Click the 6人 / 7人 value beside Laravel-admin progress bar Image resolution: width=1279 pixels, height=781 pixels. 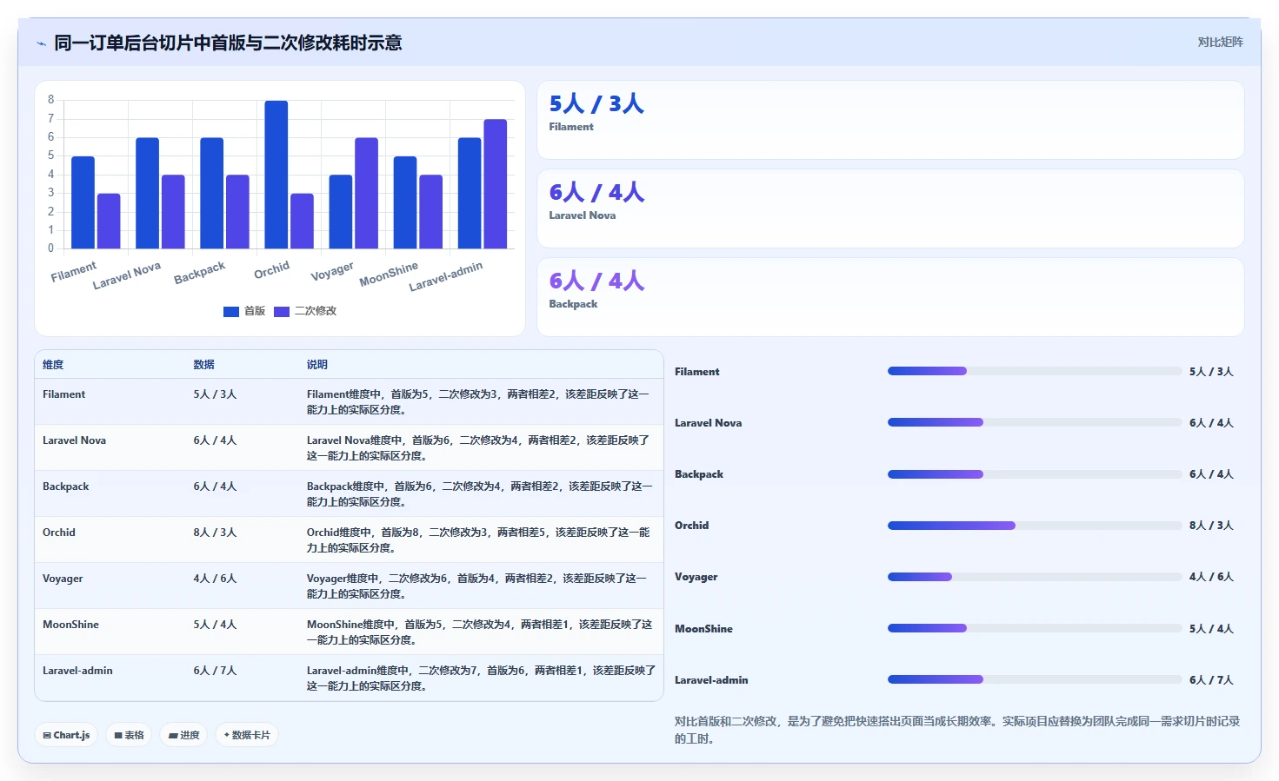pyautogui.click(x=1211, y=680)
